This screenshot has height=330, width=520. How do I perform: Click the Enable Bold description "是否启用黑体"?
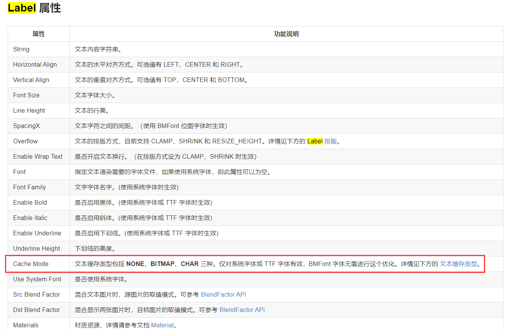(x=143, y=202)
